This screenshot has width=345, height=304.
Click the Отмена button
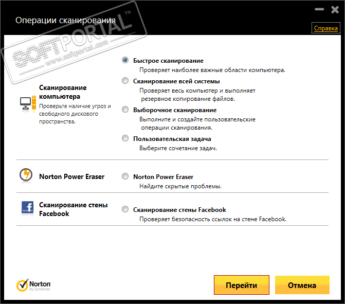302,285
